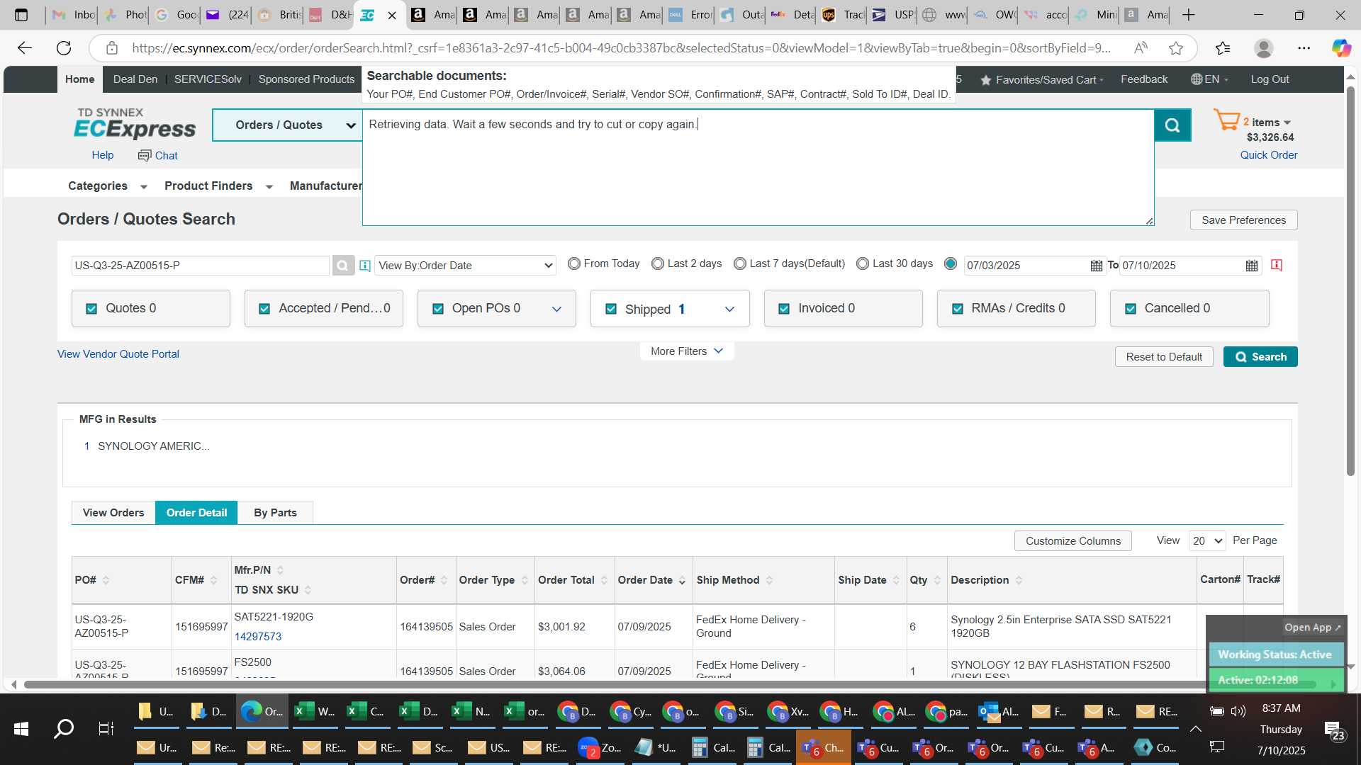1361x765 pixels.
Task: Expand More Filters
Action: point(687,351)
